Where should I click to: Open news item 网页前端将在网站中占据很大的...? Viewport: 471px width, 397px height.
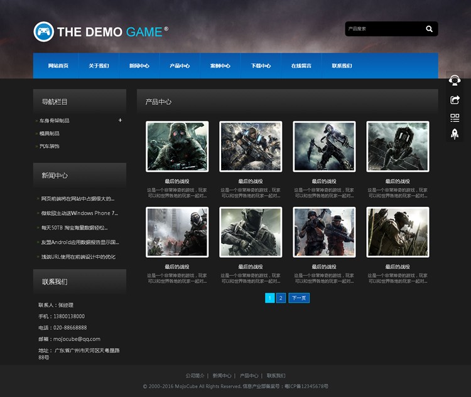77,199
